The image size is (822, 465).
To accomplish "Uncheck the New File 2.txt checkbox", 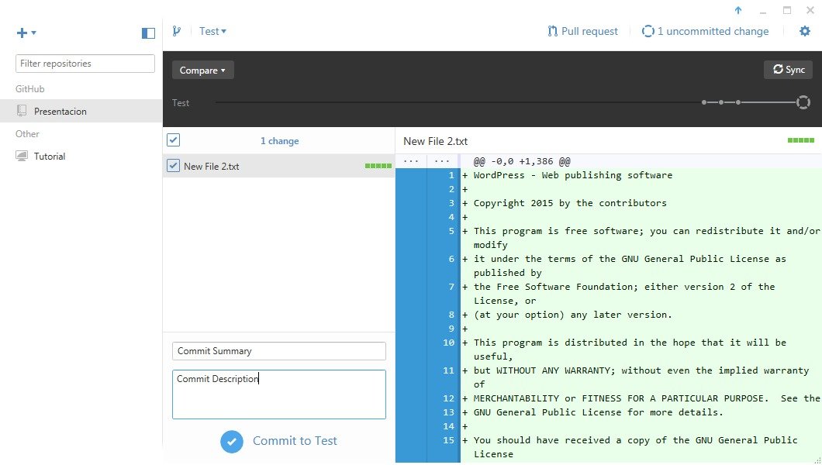I will (x=174, y=166).
